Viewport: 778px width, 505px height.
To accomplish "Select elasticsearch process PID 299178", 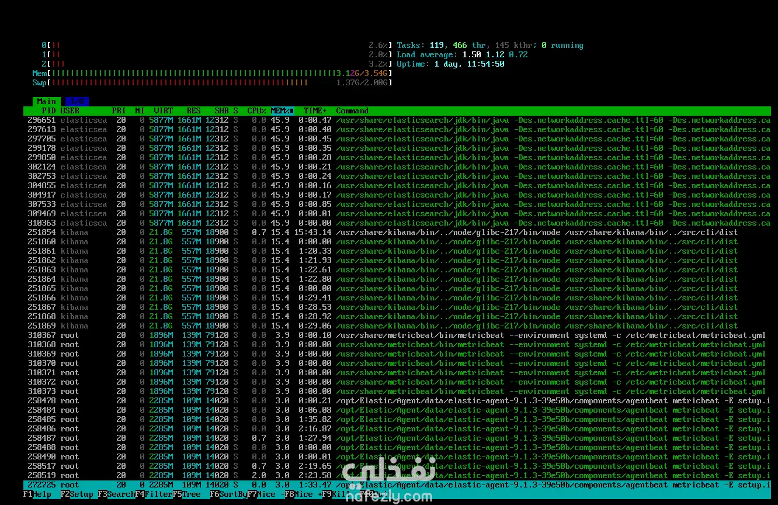I will (x=397, y=148).
